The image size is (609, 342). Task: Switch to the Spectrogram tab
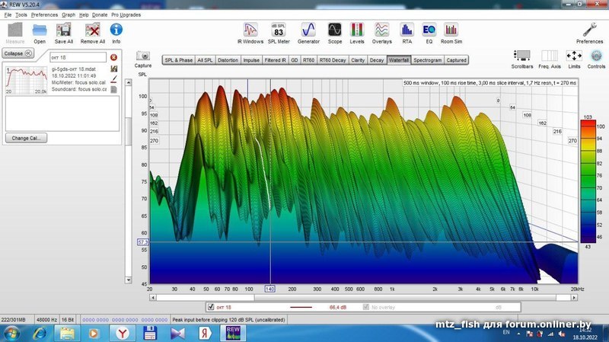427,59
